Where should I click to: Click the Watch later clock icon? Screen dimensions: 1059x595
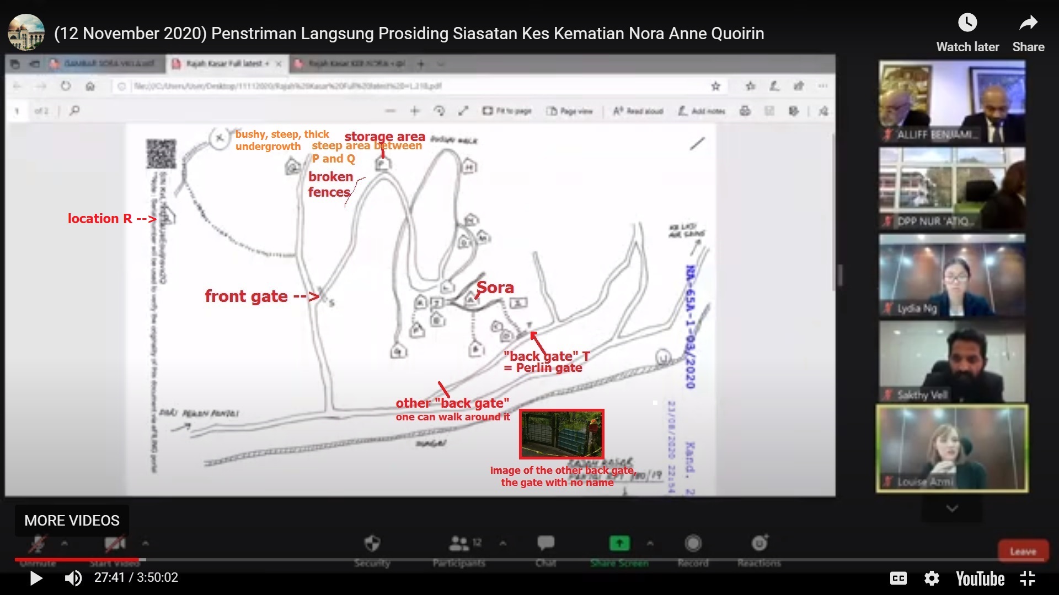(x=967, y=23)
